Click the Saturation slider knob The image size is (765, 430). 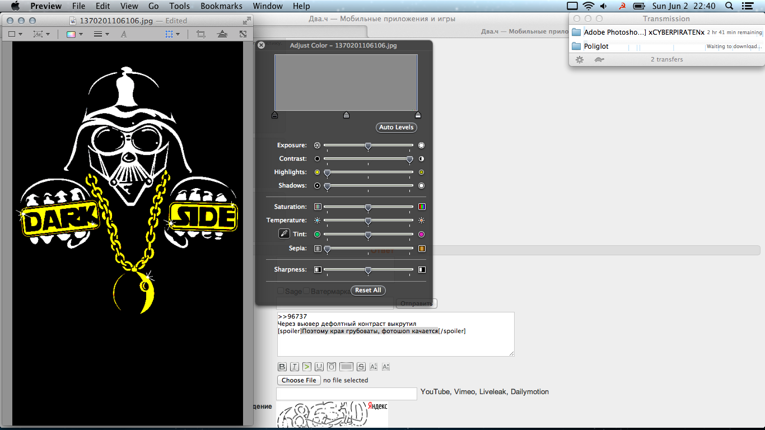click(368, 207)
